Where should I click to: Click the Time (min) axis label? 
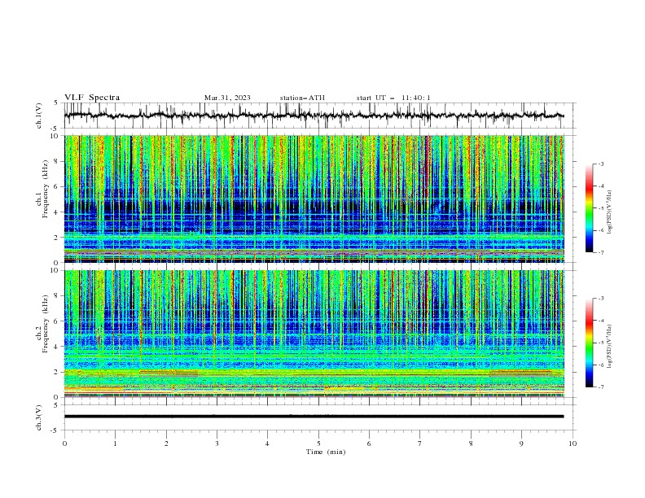click(326, 452)
